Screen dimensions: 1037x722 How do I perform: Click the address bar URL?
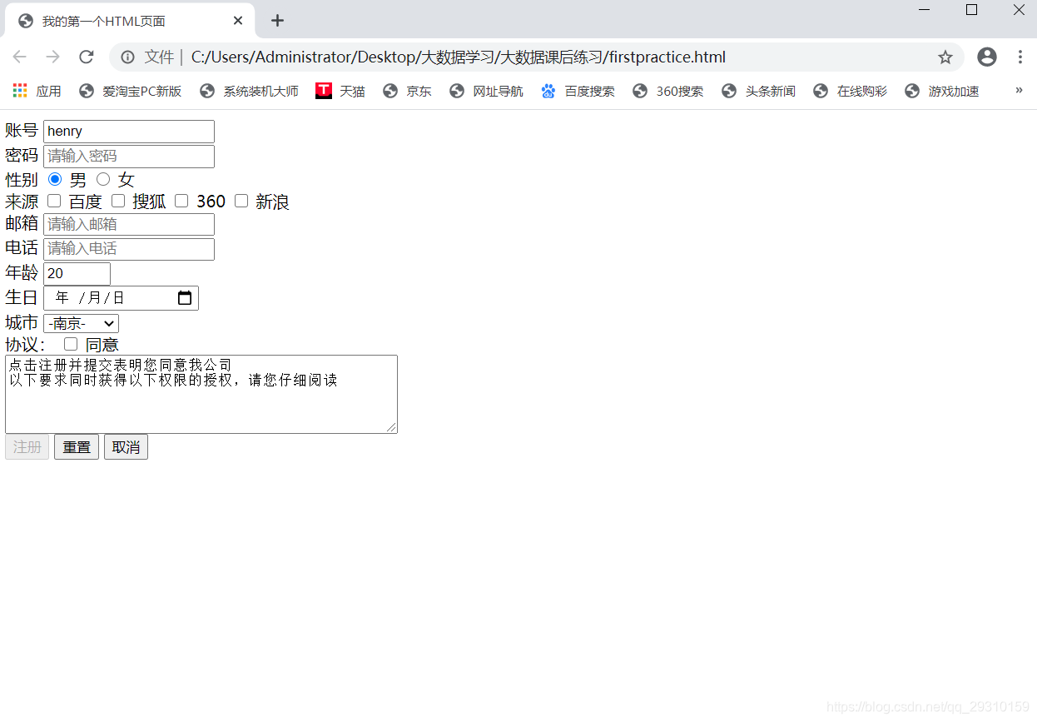point(459,57)
